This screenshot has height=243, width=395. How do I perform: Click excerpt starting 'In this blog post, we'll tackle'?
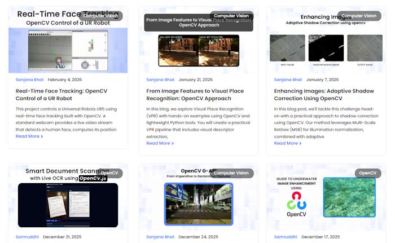point(326,123)
